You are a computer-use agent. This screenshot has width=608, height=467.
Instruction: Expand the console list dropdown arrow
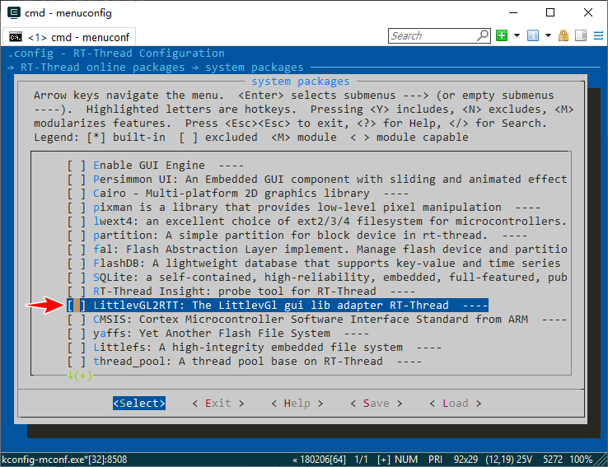point(548,35)
